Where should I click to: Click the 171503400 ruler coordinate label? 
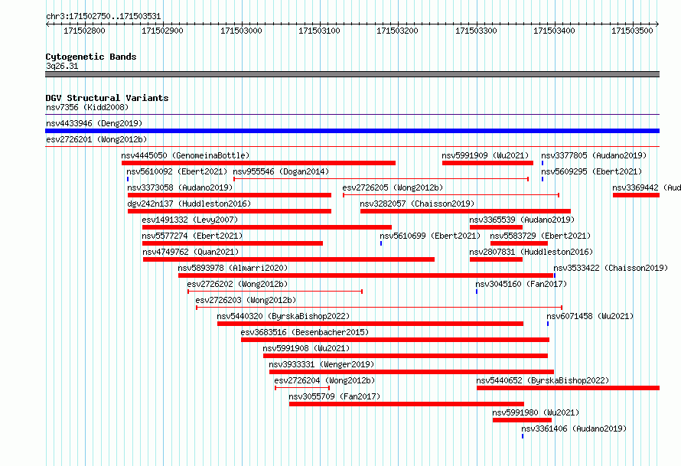pyautogui.click(x=554, y=31)
